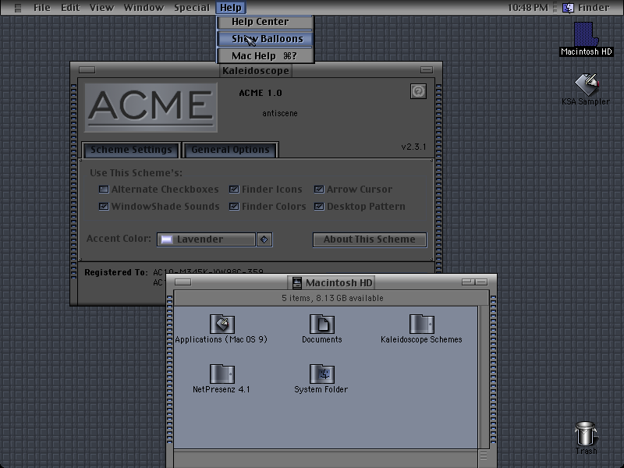624x468 pixels.
Task: Click the Macintosh HD window WindowShade collapse box
Action: click(481, 282)
